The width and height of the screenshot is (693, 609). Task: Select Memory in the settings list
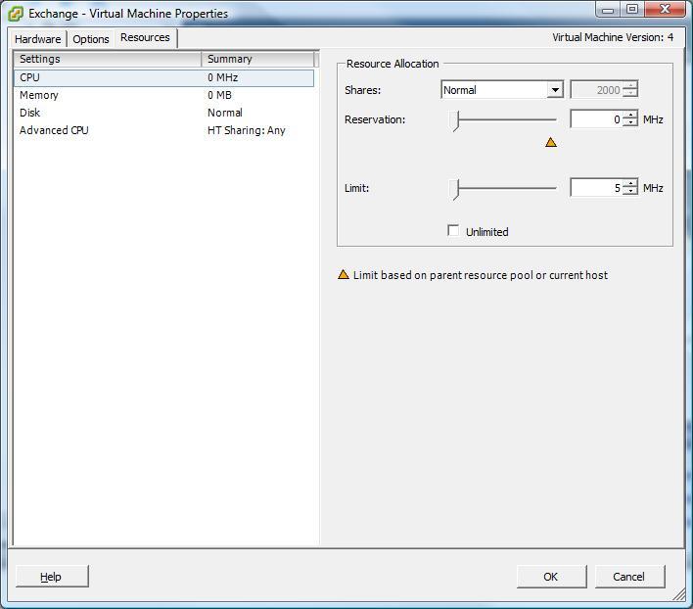39,95
